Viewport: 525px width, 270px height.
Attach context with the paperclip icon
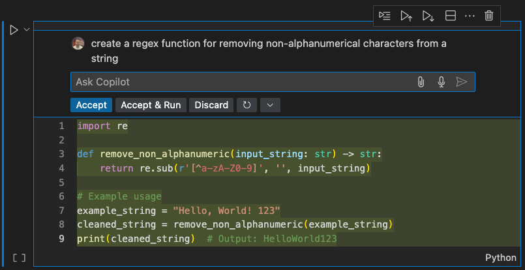pos(421,82)
